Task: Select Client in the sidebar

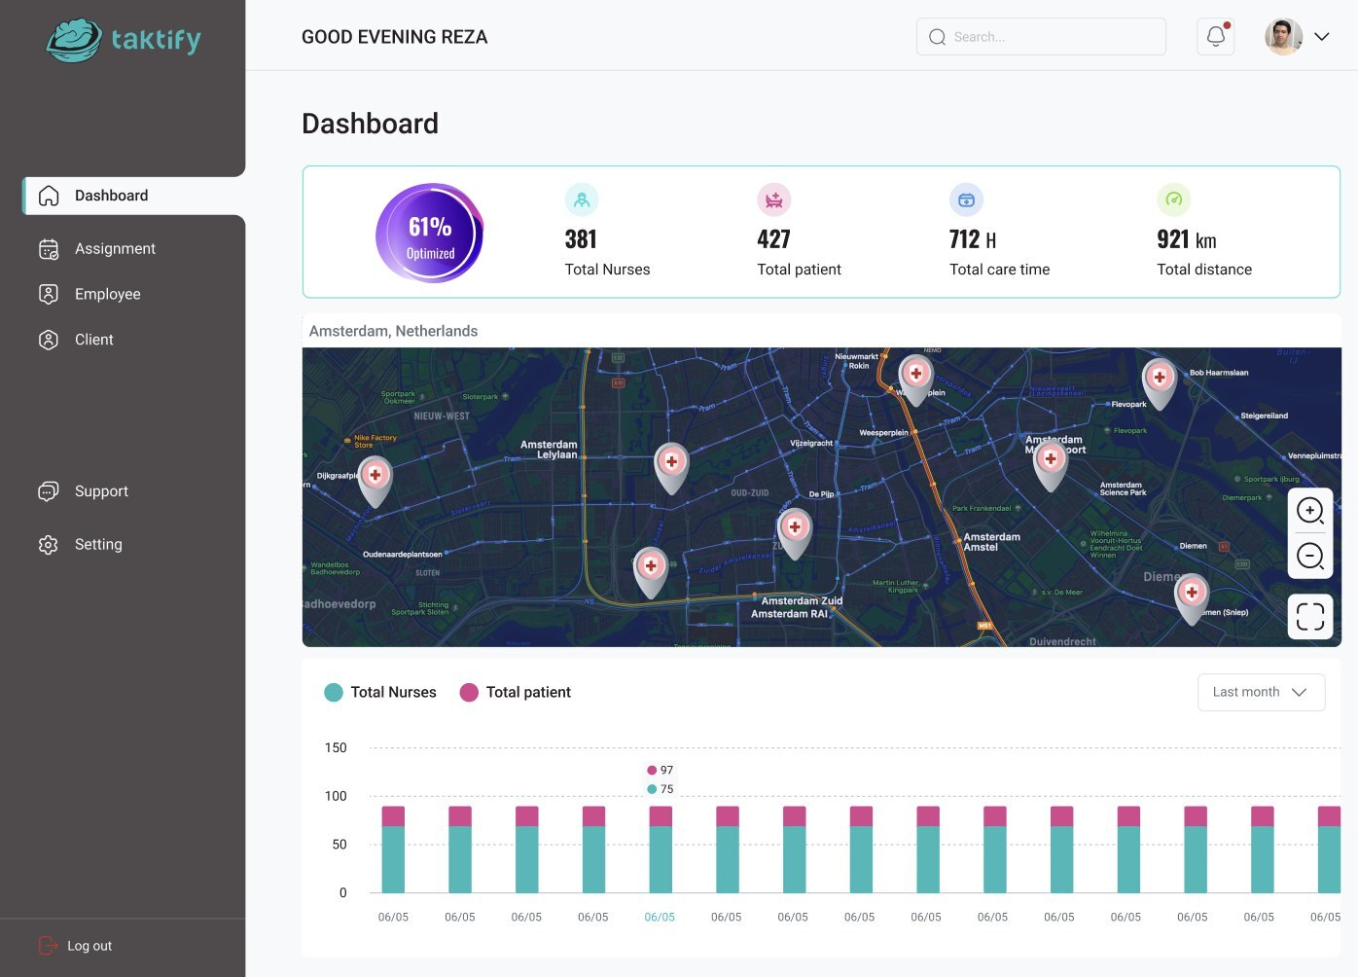Action: point(93,340)
